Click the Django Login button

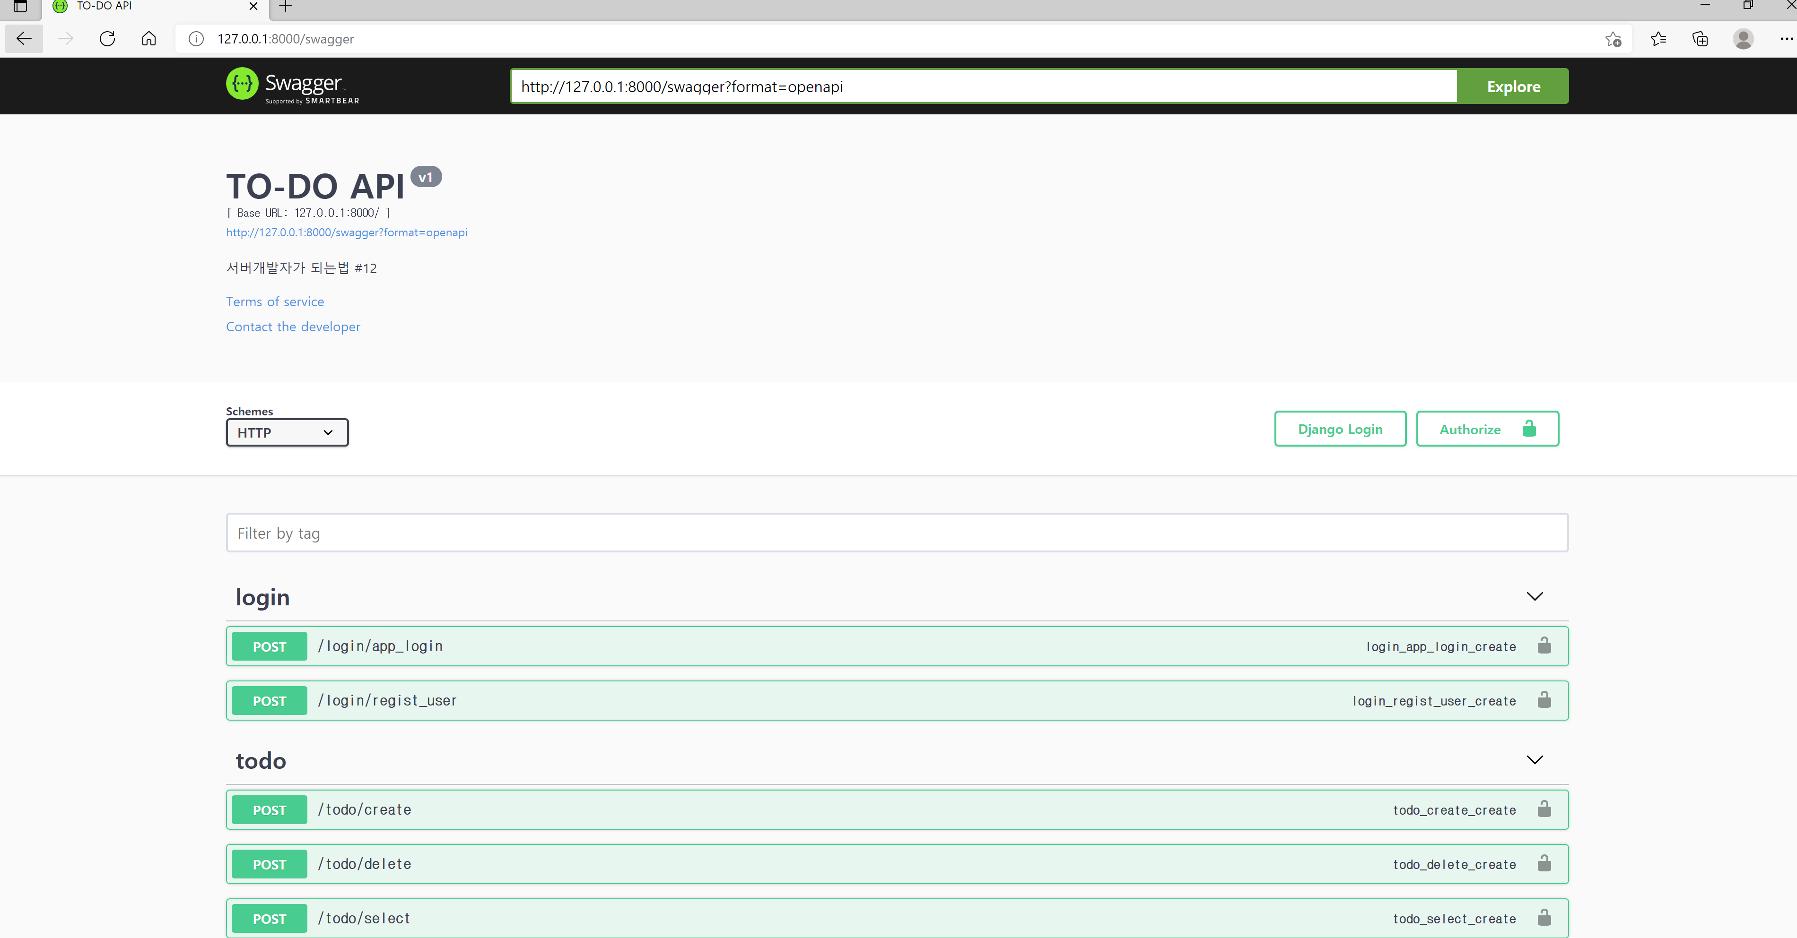1339,429
